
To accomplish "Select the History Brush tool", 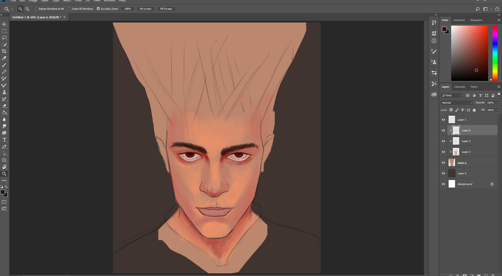I will click(x=4, y=99).
